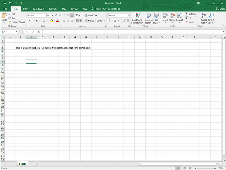The width and height of the screenshot is (226, 170).
Task: Align text to the left
Action: tap(65, 21)
